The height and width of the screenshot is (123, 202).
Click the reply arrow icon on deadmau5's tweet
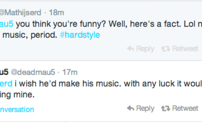[x=130, y=108]
